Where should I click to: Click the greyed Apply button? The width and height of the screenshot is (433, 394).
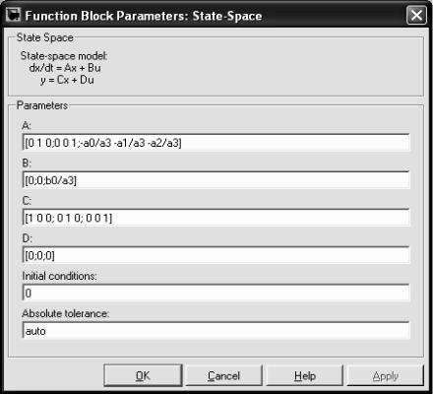point(386,375)
